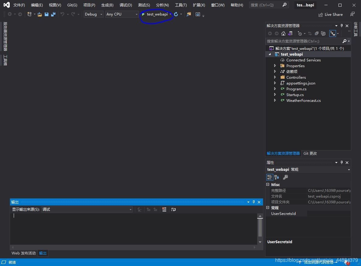This screenshot has height=266, width=361.
Task: Click the Home icon in Solution Explorer
Action: [x=283, y=33]
